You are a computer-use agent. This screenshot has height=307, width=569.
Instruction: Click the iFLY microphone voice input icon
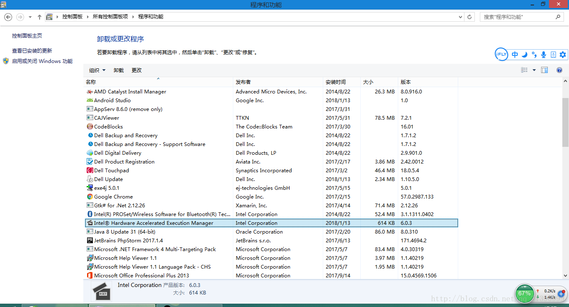pyautogui.click(x=544, y=55)
